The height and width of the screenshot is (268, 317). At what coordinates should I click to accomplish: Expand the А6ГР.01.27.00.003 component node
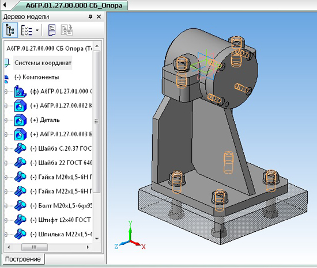(x=6, y=135)
